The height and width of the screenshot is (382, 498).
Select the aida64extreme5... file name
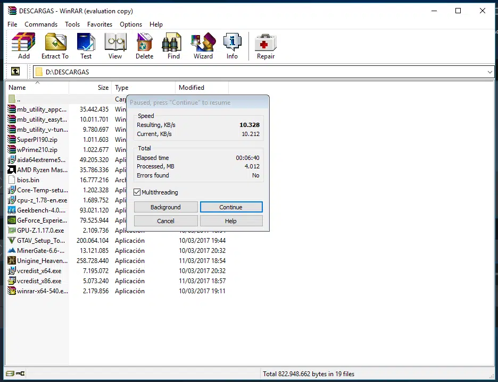pyautogui.click(x=41, y=160)
